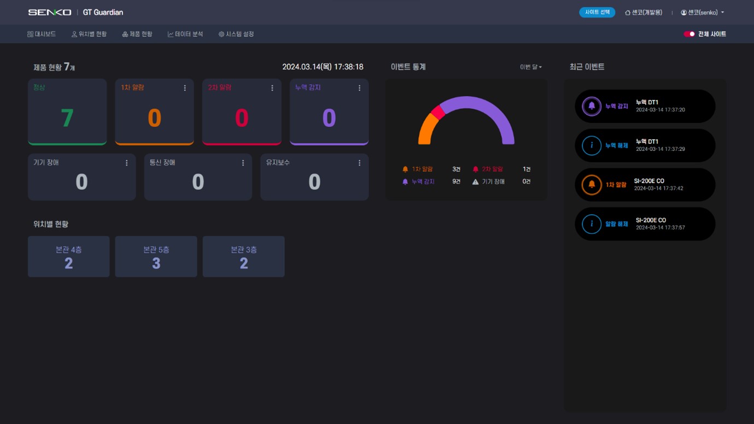Open 시스템 설정 from the navigation bar
Screen dimensions: 754x424
[236, 34]
